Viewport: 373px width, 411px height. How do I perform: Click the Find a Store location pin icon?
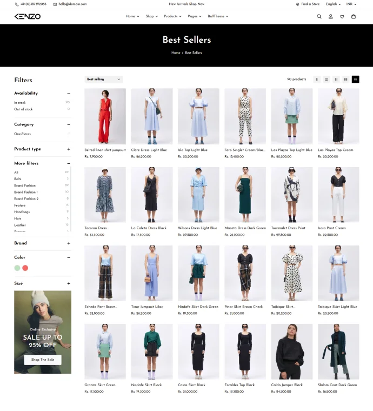click(x=297, y=4)
